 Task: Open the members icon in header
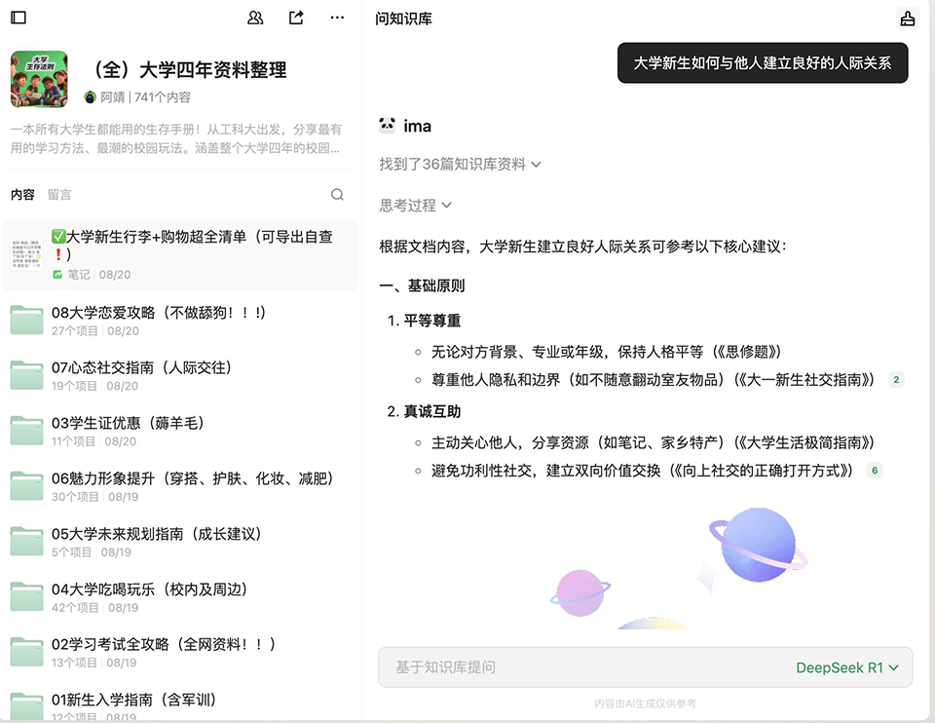tap(255, 18)
